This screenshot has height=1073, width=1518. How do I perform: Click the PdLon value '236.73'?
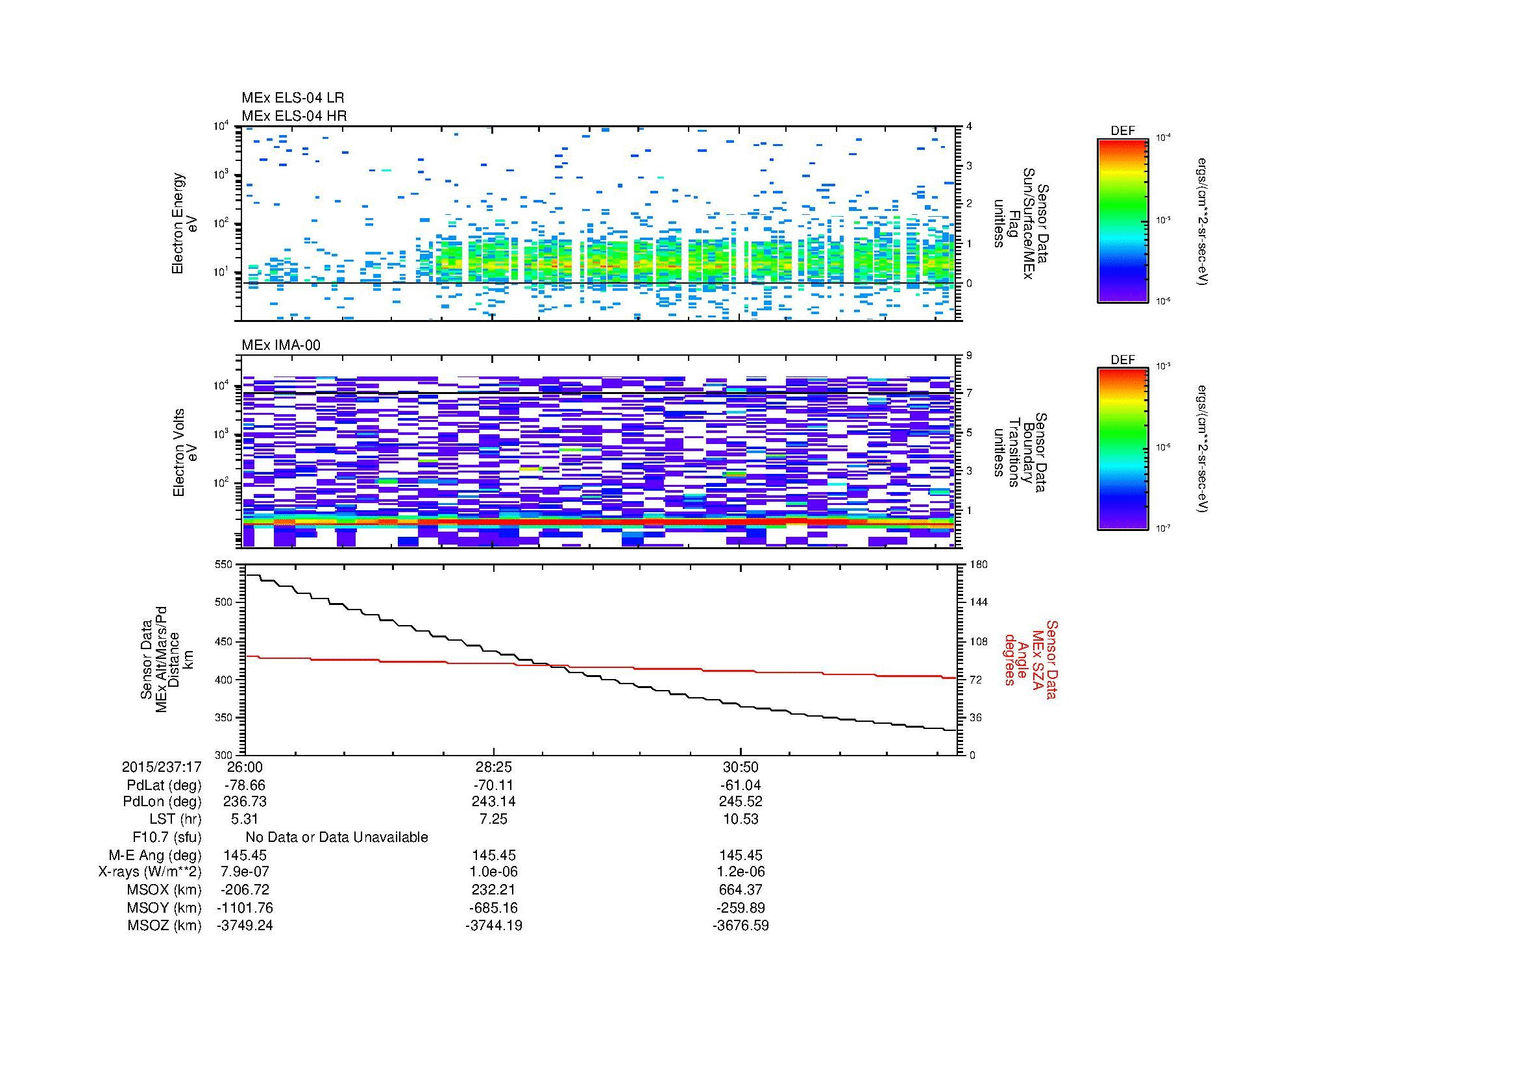click(245, 802)
